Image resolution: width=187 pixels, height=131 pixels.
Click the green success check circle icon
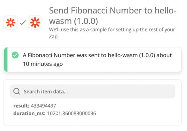click(15, 55)
